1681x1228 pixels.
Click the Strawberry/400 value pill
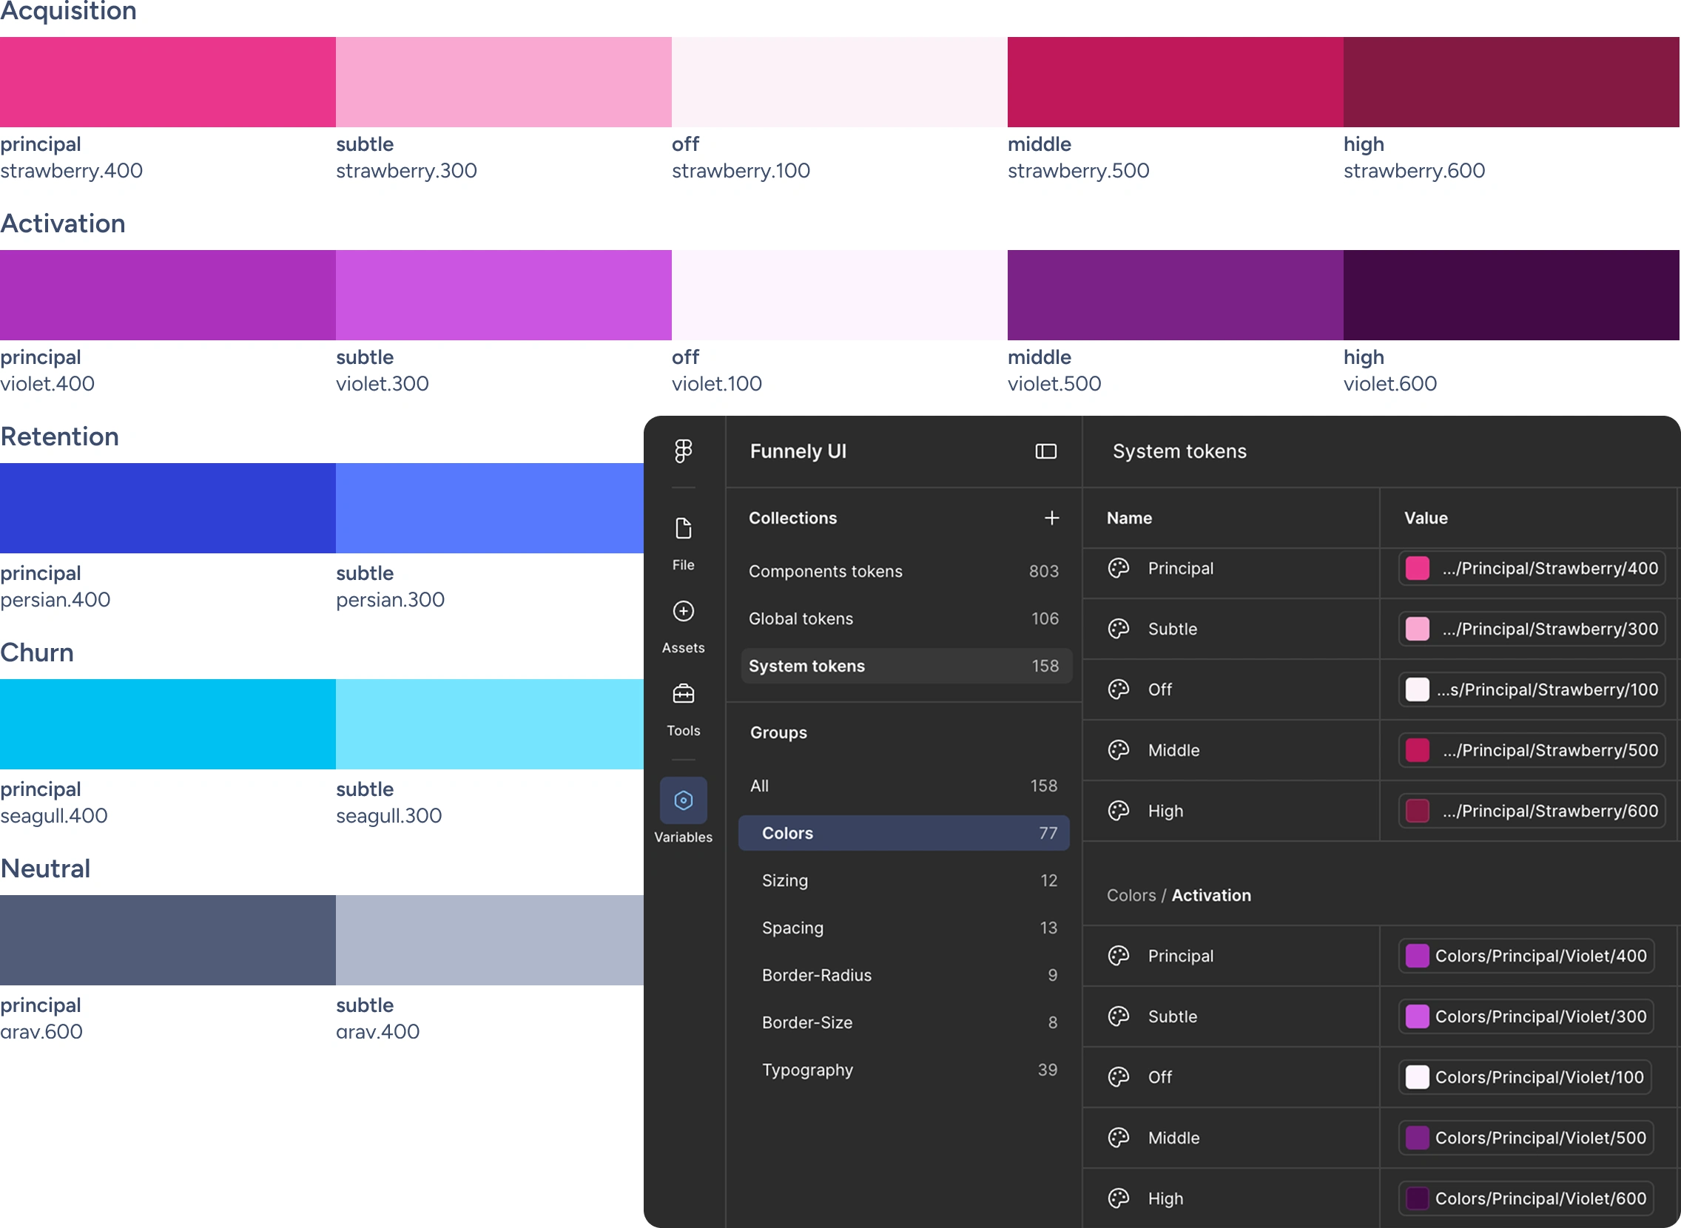(1532, 569)
